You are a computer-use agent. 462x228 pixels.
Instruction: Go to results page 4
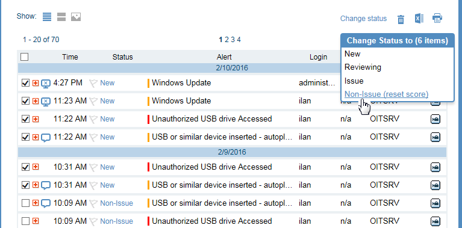pyautogui.click(x=239, y=40)
